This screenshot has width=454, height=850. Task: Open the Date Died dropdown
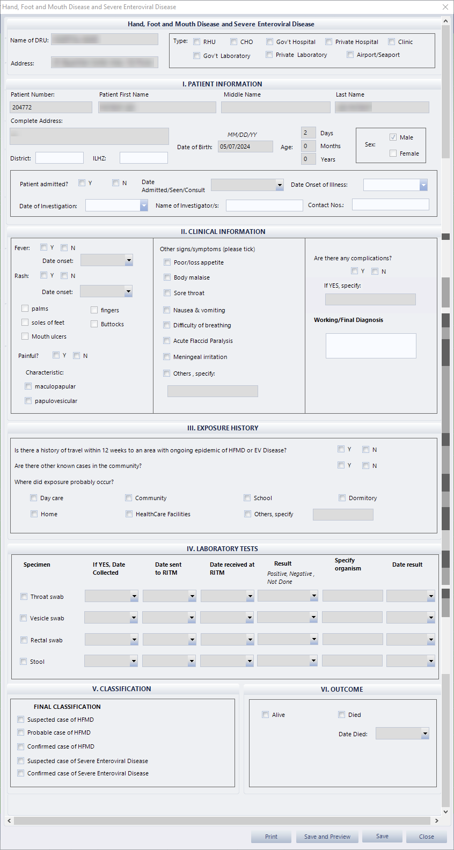[x=425, y=734]
